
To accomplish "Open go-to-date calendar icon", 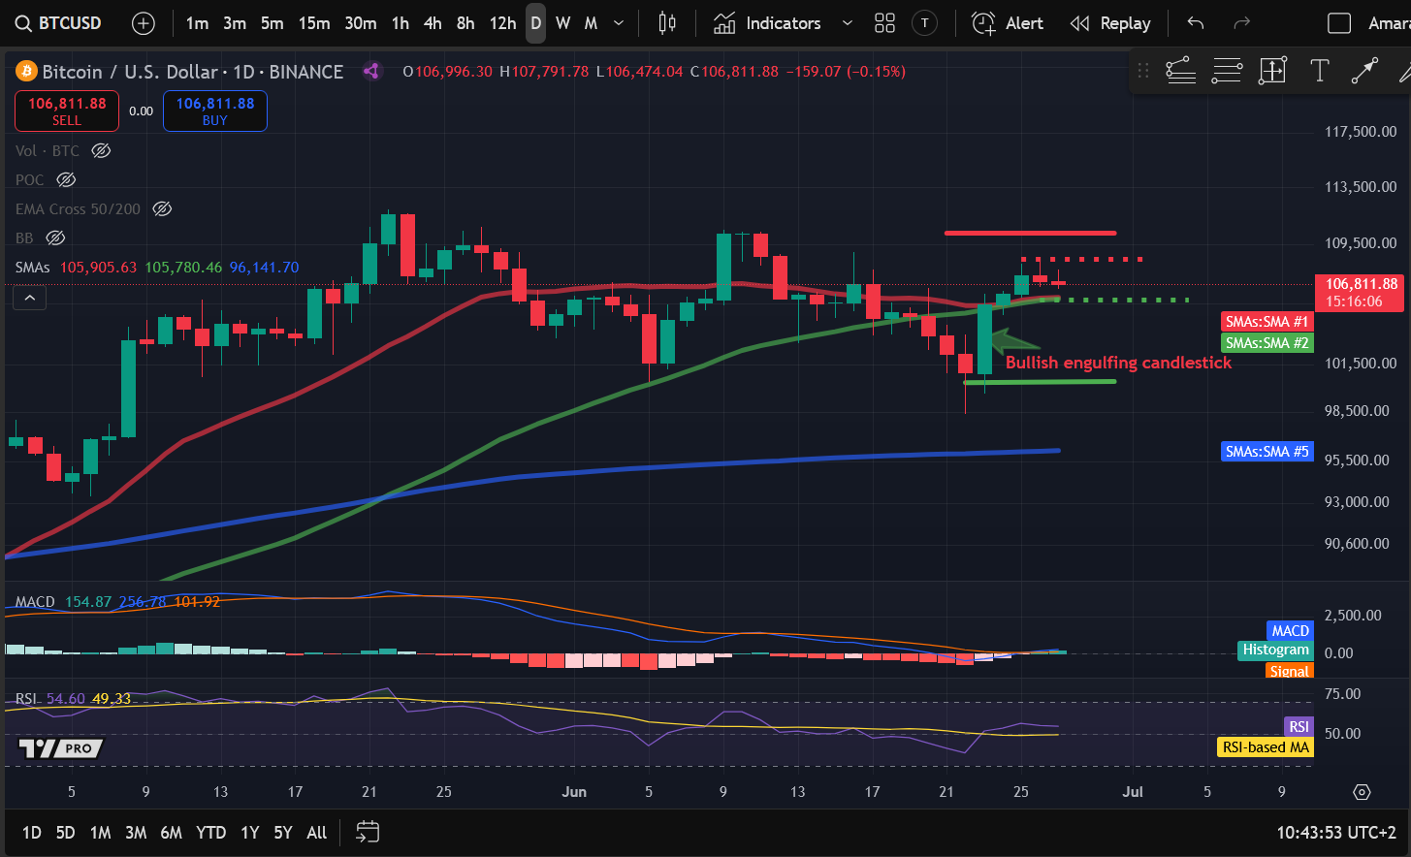I will [368, 832].
